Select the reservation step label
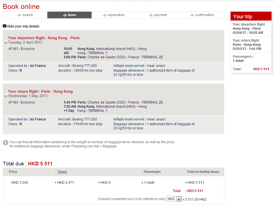This screenshot has height=207, width=274. [116, 15]
